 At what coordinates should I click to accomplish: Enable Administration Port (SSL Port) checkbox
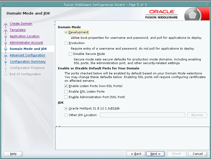click(66, 97)
